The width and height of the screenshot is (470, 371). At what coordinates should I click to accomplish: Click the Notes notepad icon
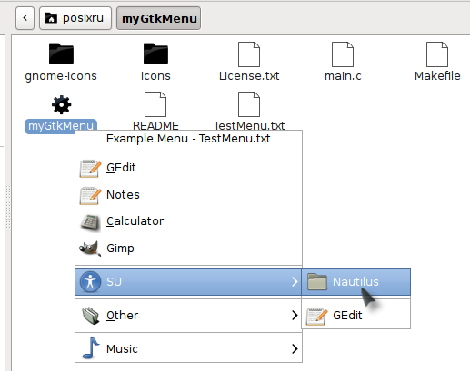coord(90,196)
